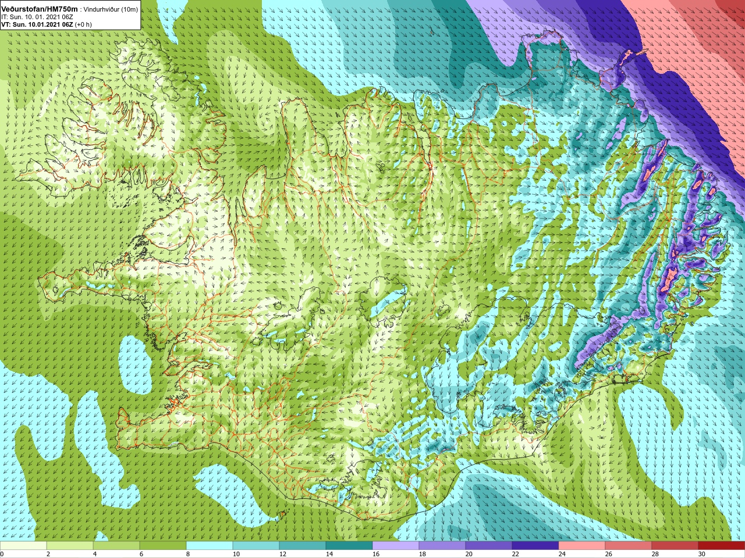Screen dimensions: 745x558
Task: Click the legend scale label 12
Action: pyautogui.click(x=283, y=554)
